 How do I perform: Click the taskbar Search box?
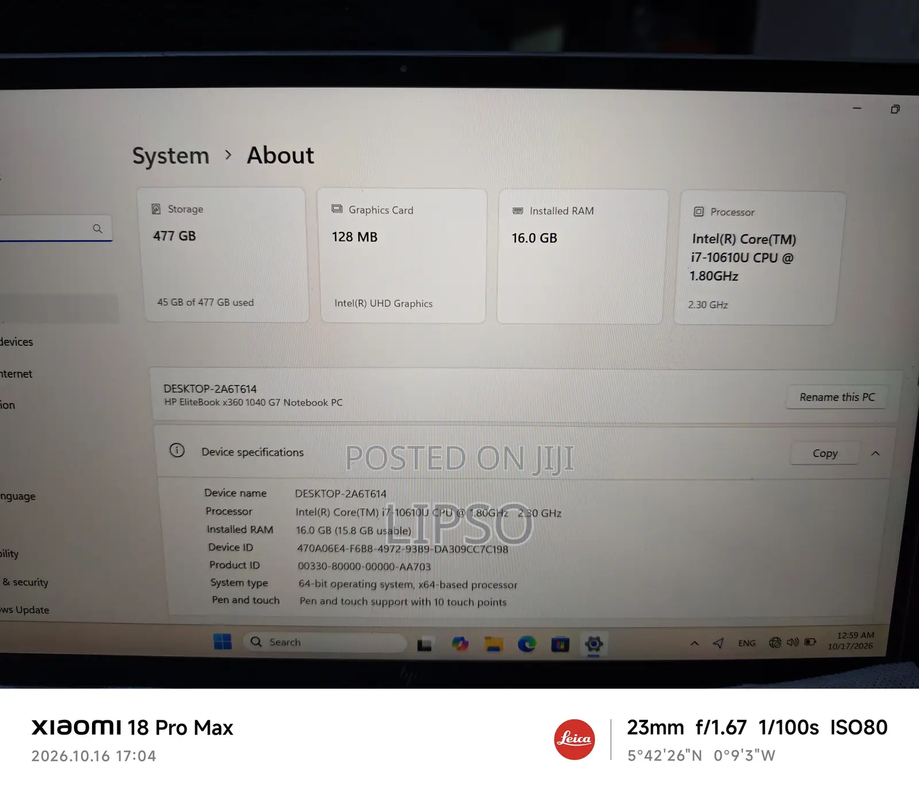tap(325, 642)
